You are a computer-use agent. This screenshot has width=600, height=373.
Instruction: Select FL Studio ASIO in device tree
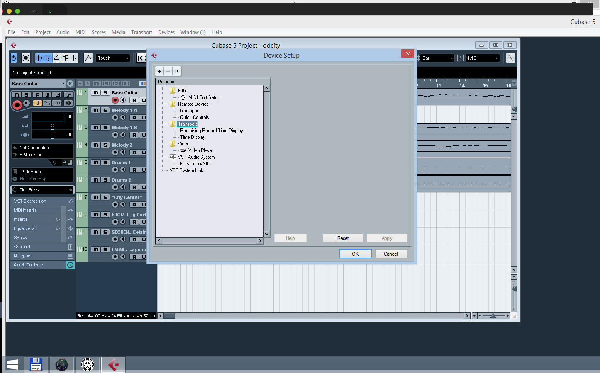click(x=195, y=164)
